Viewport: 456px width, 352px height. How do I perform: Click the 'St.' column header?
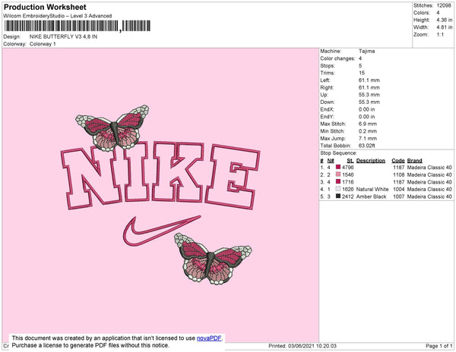click(350, 161)
